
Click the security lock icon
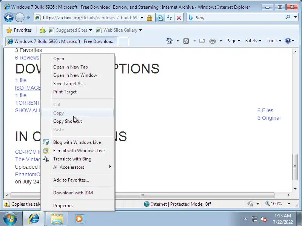[x=149, y=18]
